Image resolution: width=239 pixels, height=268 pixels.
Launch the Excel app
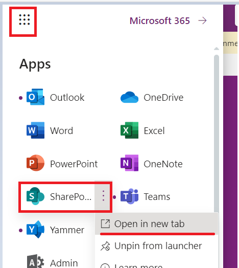click(142, 130)
